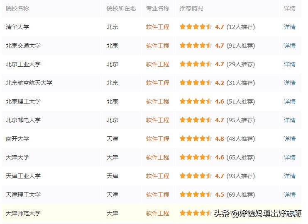The image size is (308, 224).
Task: Click (93人推荐) in 天津工业大学 row
Action: (241, 176)
